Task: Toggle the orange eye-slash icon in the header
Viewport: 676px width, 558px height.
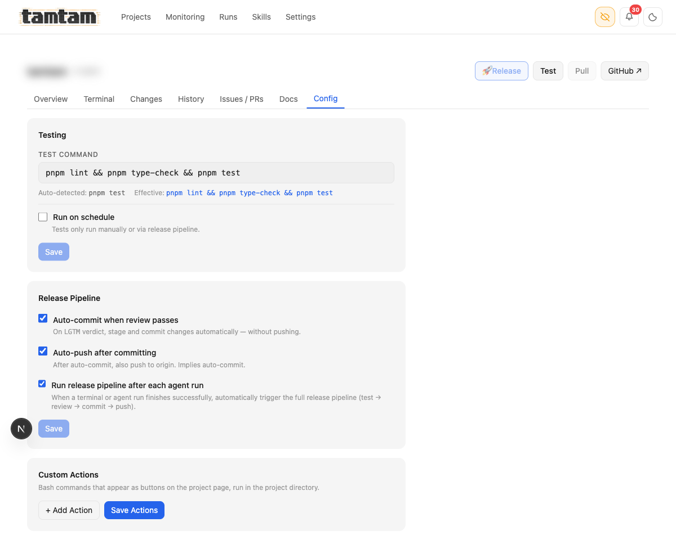Action: 604,17
